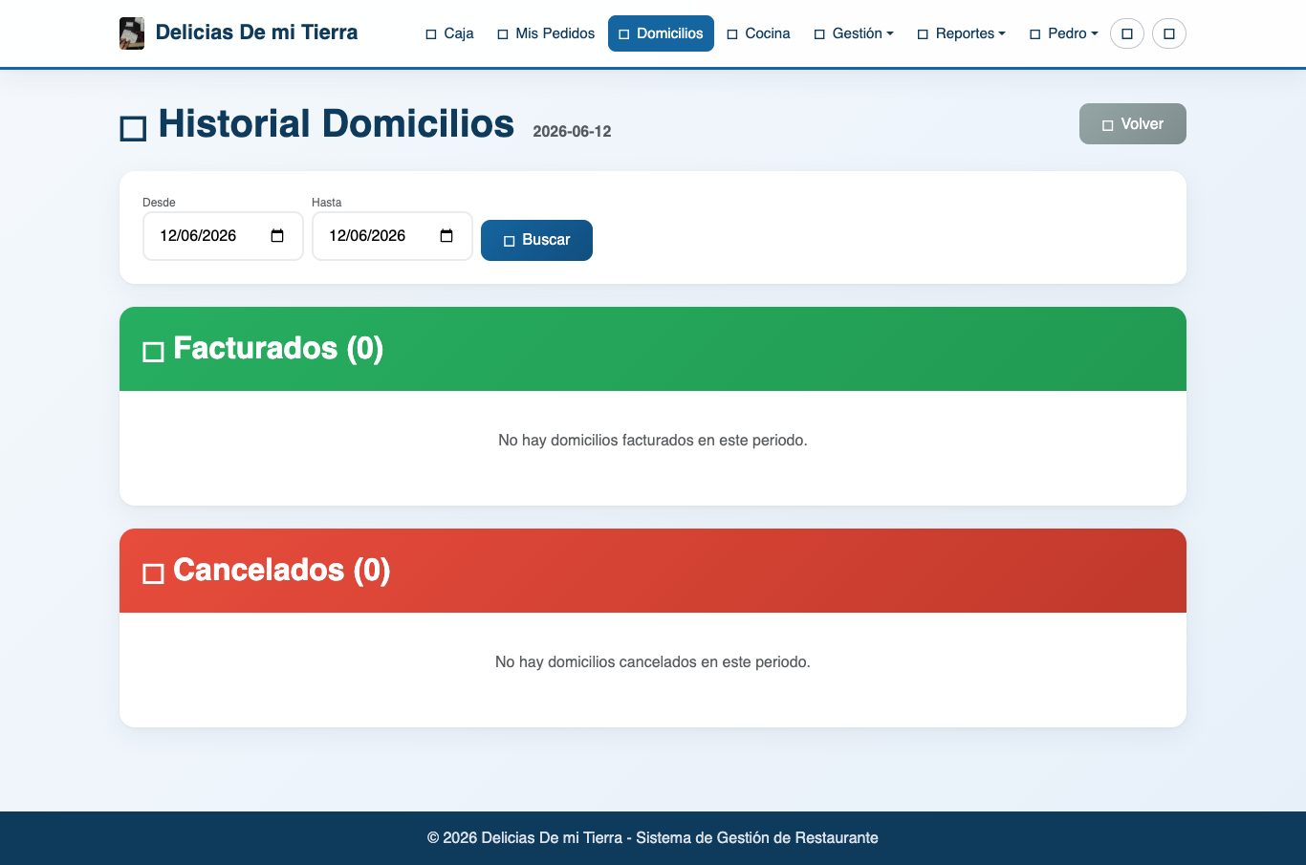
Task: Click the last circular icon button in navbar
Action: [x=1169, y=33]
